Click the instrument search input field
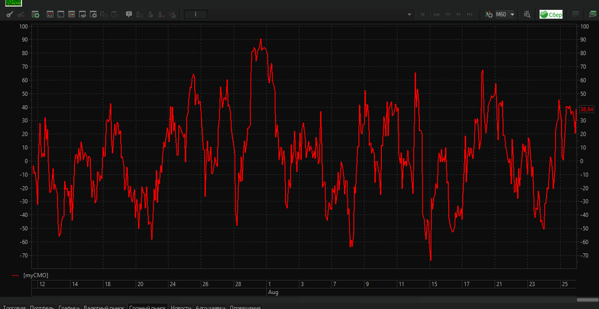The width and height of the screenshot is (599, 309). (196, 14)
